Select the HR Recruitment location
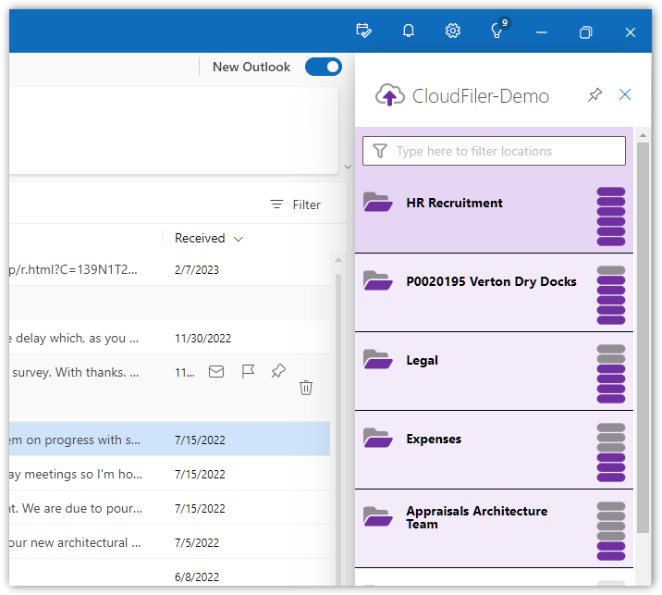 [455, 204]
